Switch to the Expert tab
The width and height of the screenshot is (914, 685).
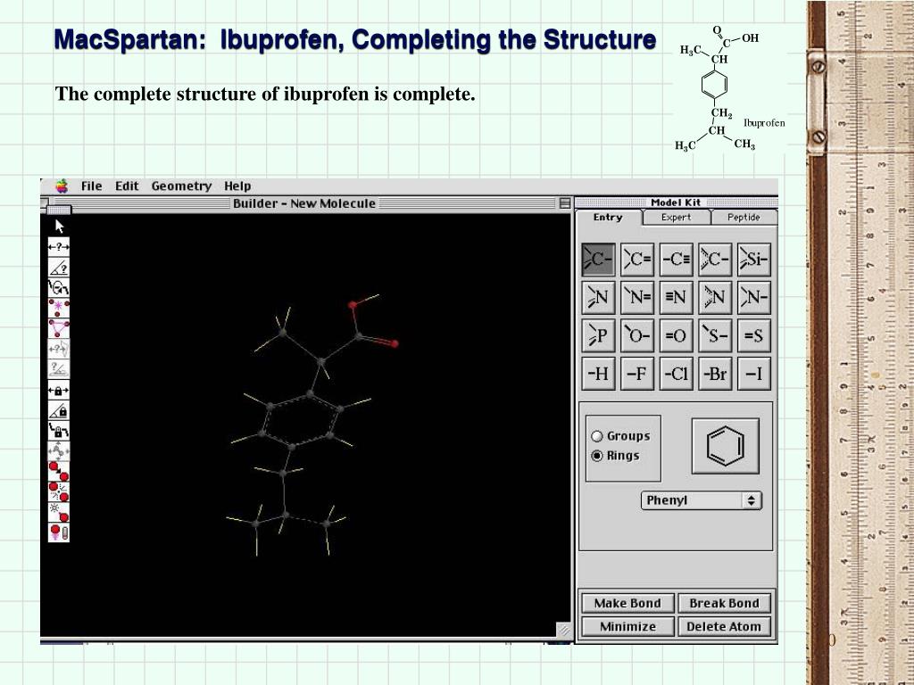pyautogui.click(x=677, y=218)
